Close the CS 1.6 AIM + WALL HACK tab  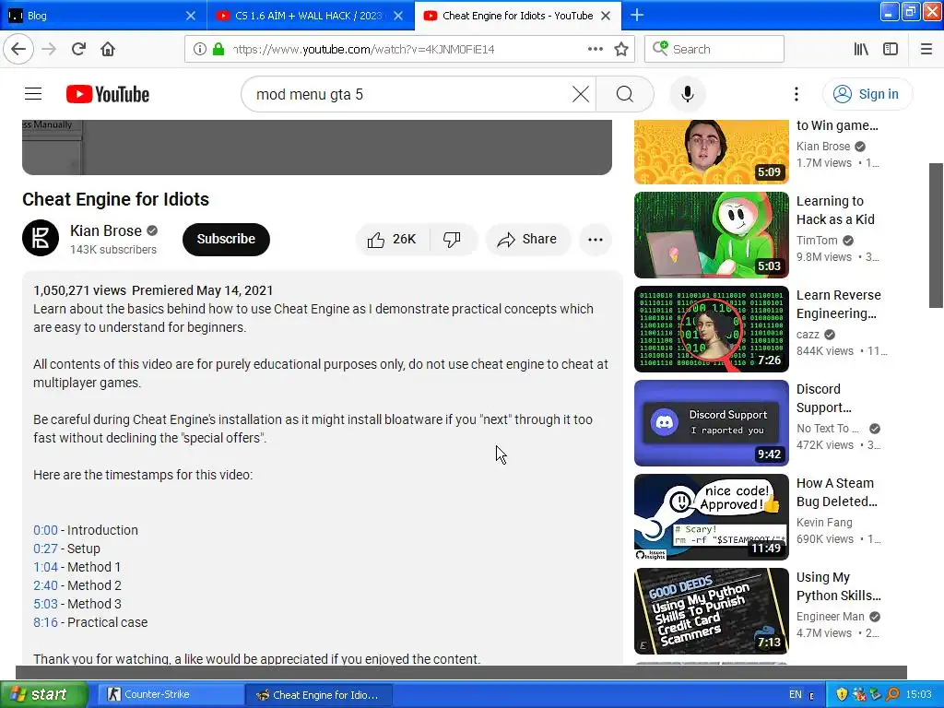coord(398,16)
